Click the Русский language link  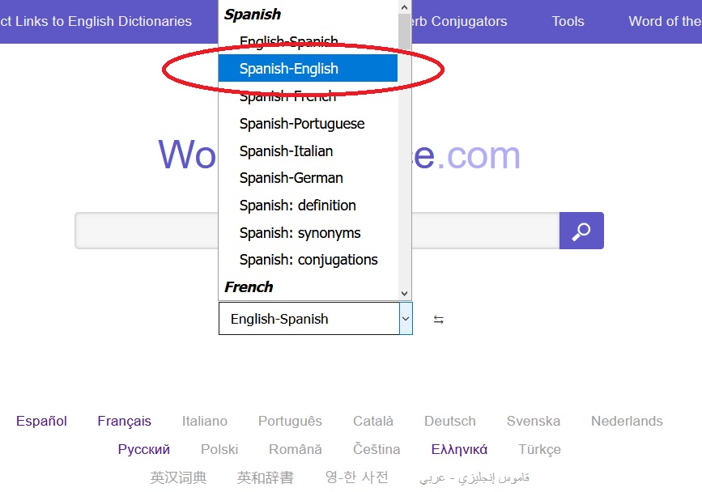click(143, 449)
